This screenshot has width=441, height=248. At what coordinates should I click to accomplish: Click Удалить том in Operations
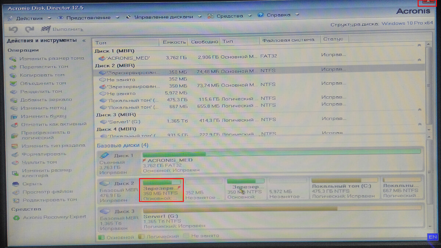pyautogui.click(x=34, y=162)
